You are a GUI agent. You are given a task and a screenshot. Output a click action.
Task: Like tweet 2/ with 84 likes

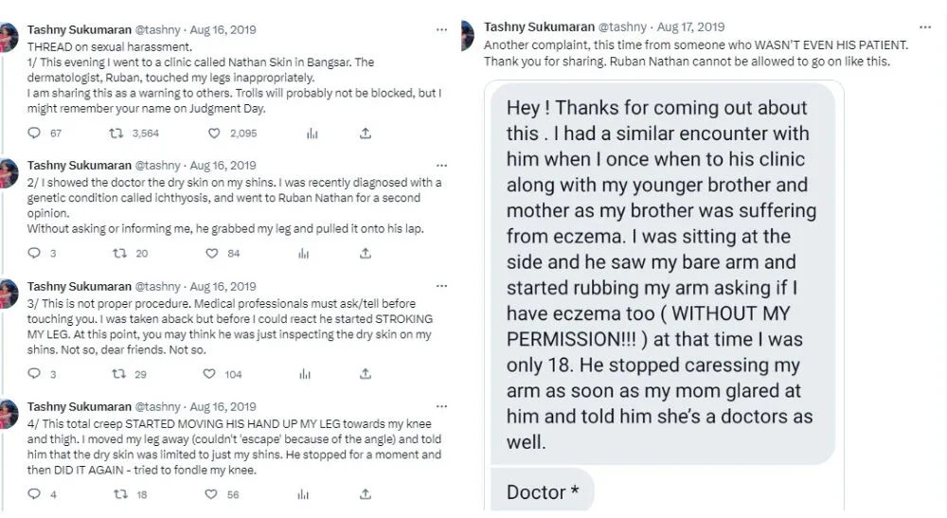214,253
